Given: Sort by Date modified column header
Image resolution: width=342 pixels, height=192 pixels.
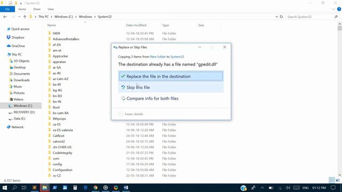Looking at the screenshot, I should pyautogui.click(x=136, y=25).
